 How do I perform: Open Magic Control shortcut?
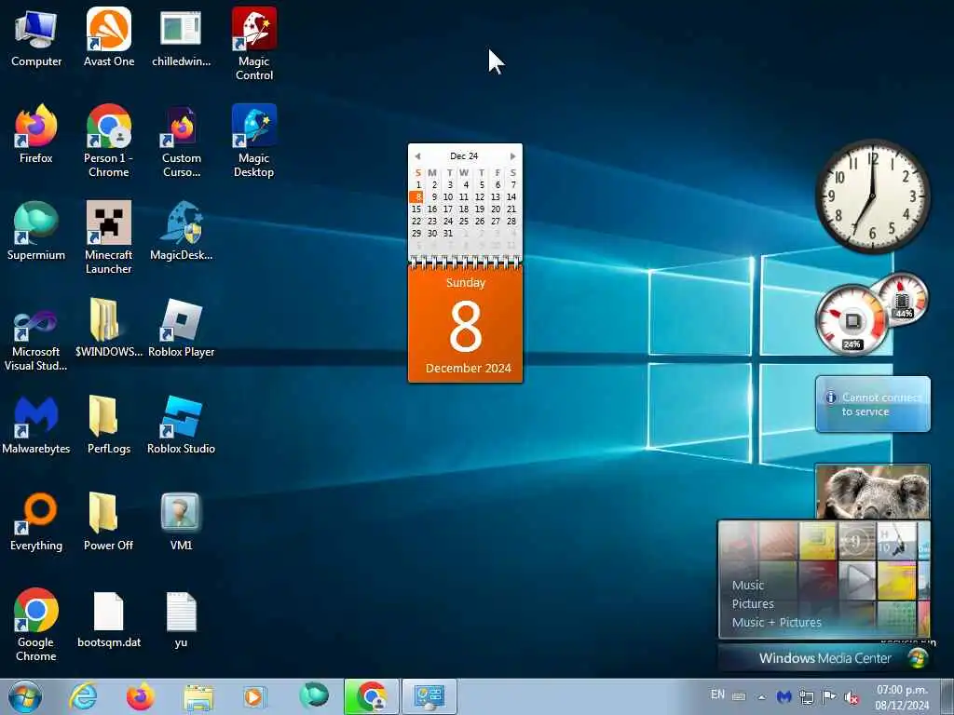(x=254, y=44)
